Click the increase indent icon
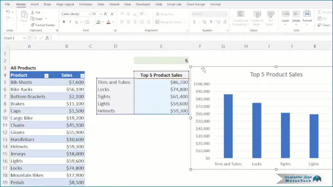This screenshot has height=187, width=333. point(148,21)
